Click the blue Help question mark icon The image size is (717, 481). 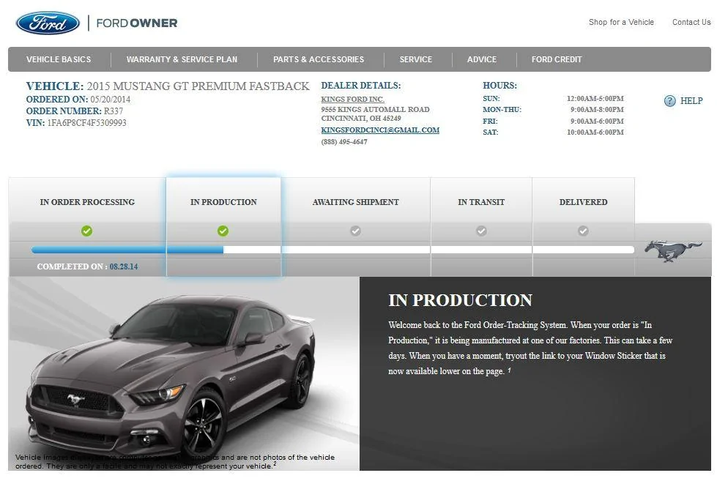click(x=669, y=101)
